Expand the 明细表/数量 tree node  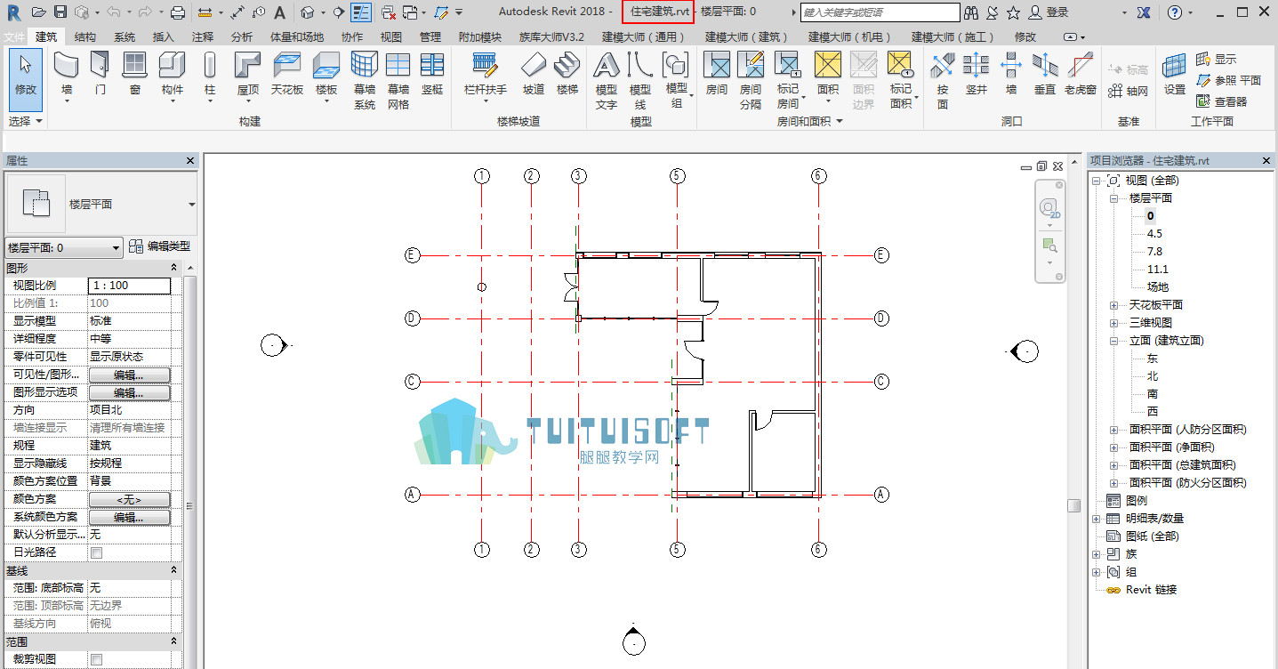click(x=1097, y=519)
